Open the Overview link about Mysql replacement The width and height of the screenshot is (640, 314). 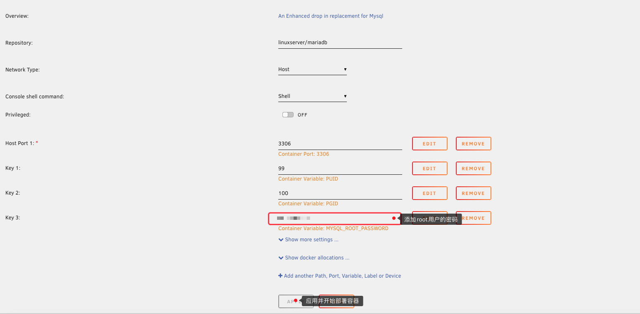pyautogui.click(x=331, y=16)
